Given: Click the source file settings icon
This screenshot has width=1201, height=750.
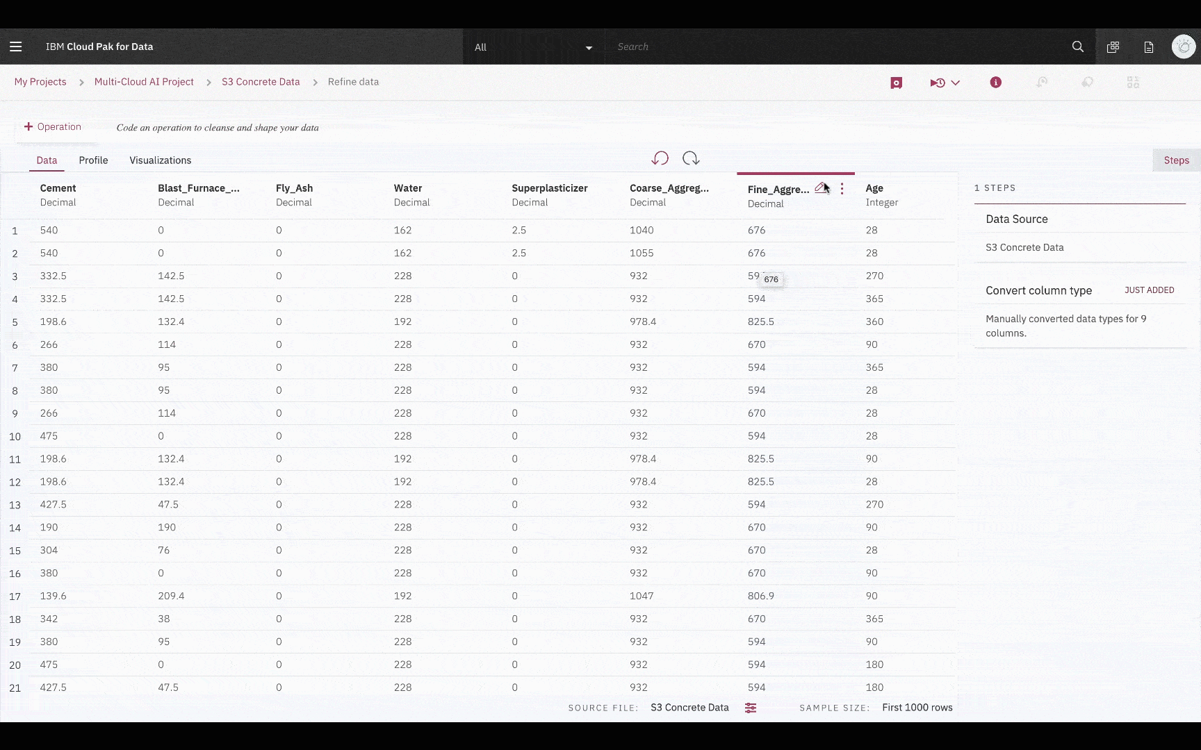Looking at the screenshot, I should [751, 708].
